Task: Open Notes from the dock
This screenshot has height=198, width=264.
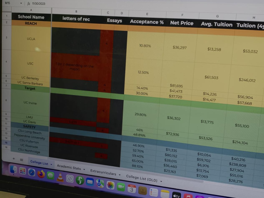Action: (x=165, y=194)
